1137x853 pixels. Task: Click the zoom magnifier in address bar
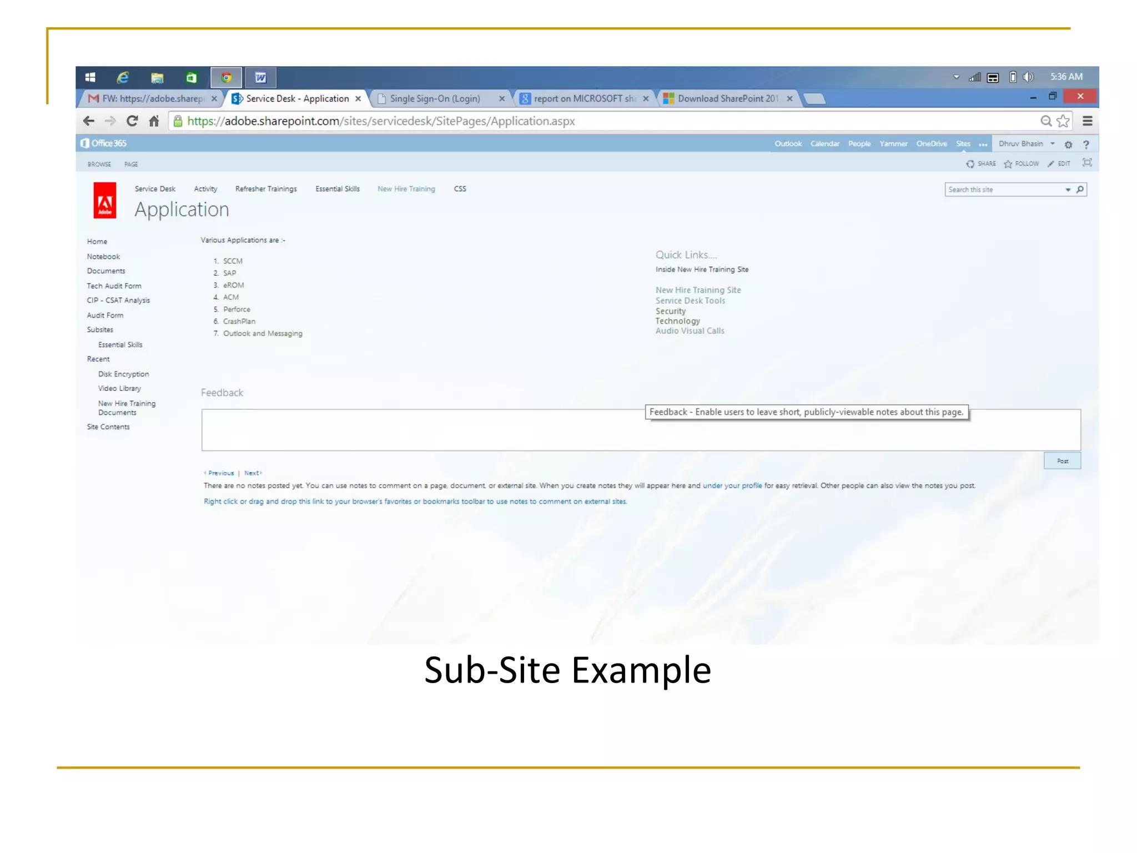1045,121
